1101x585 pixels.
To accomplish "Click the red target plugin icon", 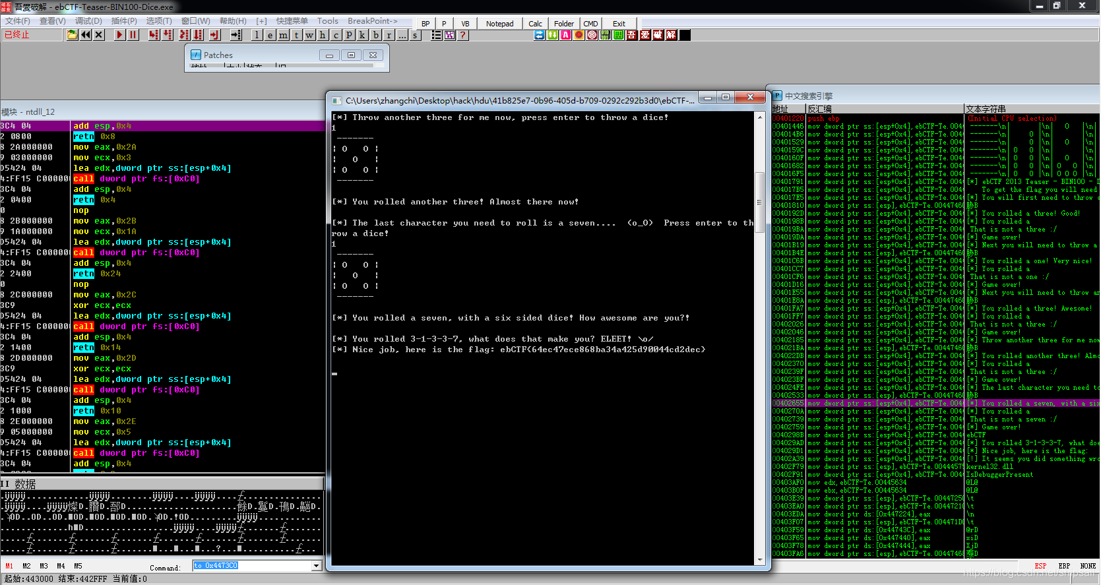I will click(x=592, y=35).
